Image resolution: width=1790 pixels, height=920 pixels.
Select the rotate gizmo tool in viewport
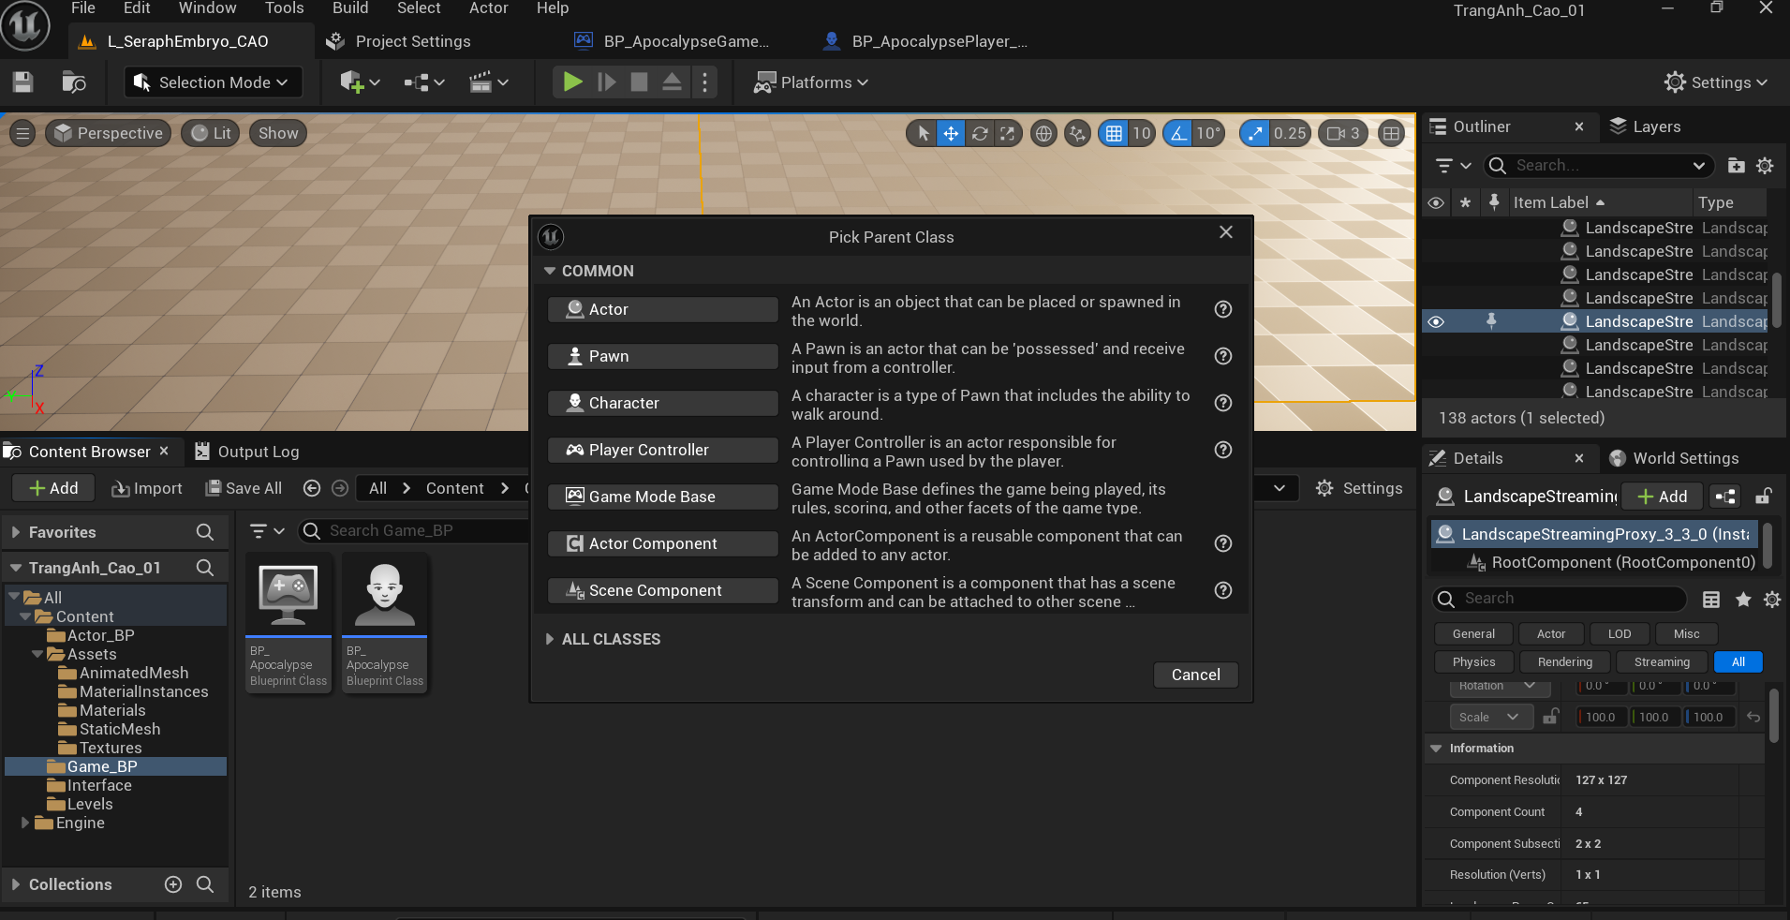[x=980, y=133]
